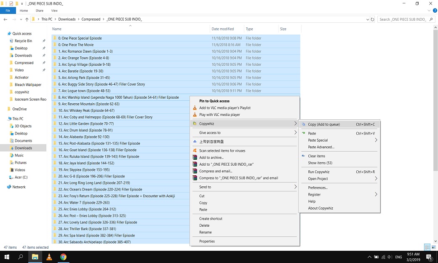Click the back navigation arrow

tap(5, 19)
